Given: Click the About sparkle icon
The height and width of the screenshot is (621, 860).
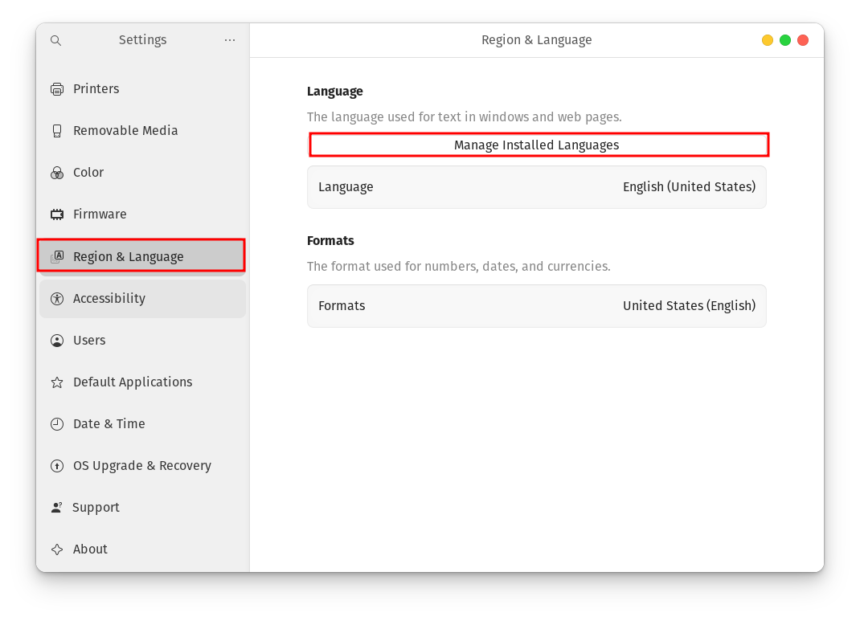Looking at the screenshot, I should (57, 550).
